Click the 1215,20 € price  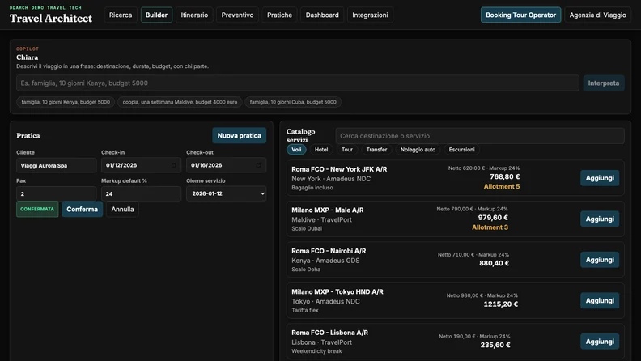501,304
